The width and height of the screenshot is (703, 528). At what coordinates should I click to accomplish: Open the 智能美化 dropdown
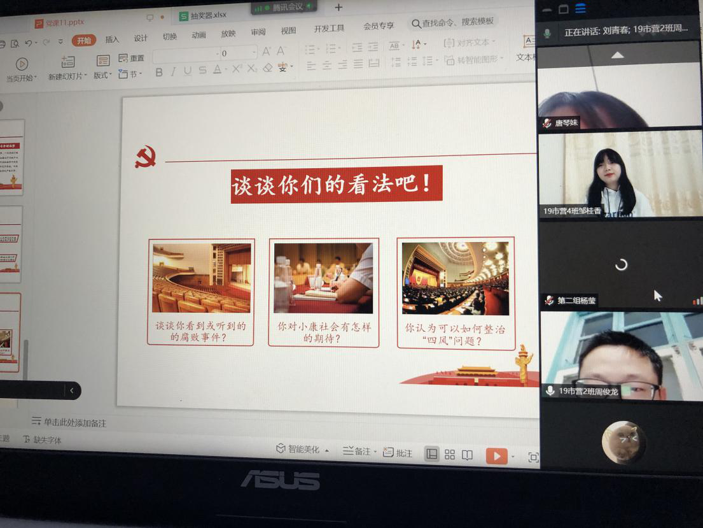[302, 450]
